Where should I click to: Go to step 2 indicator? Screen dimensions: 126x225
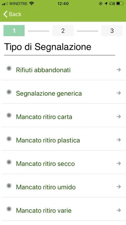(x=63, y=31)
